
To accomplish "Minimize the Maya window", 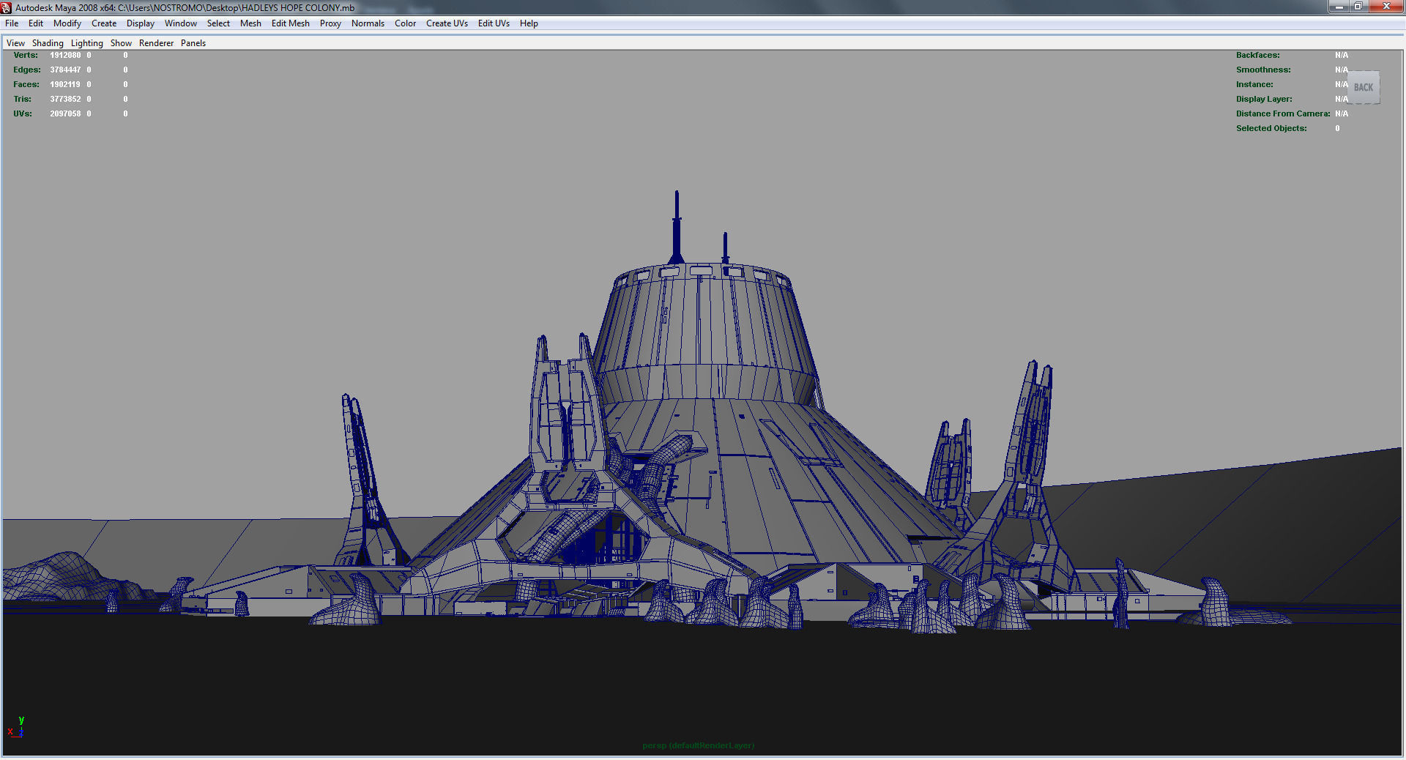I will click(x=1339, y=7).
